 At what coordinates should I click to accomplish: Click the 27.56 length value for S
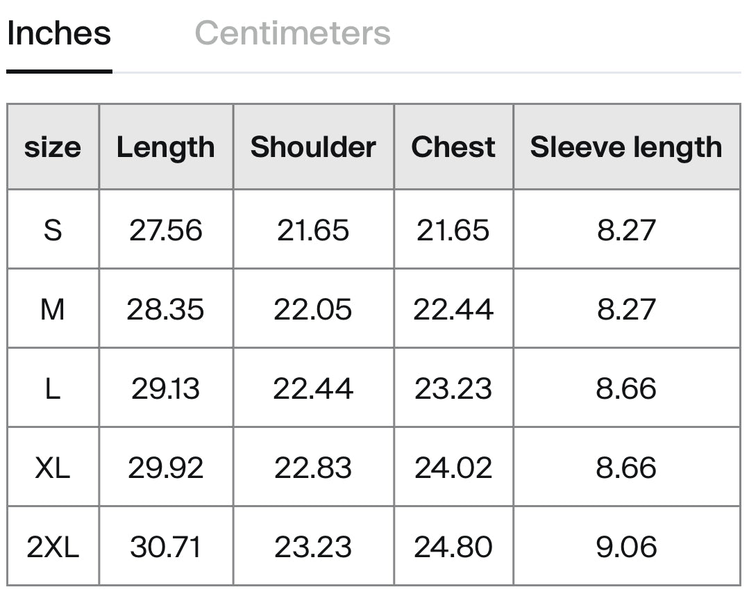pos(166,230)
